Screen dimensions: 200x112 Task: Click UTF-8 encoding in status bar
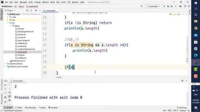point(176,110)
